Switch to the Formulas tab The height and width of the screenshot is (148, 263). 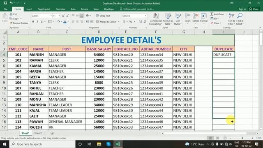click(x=60, y=9)
